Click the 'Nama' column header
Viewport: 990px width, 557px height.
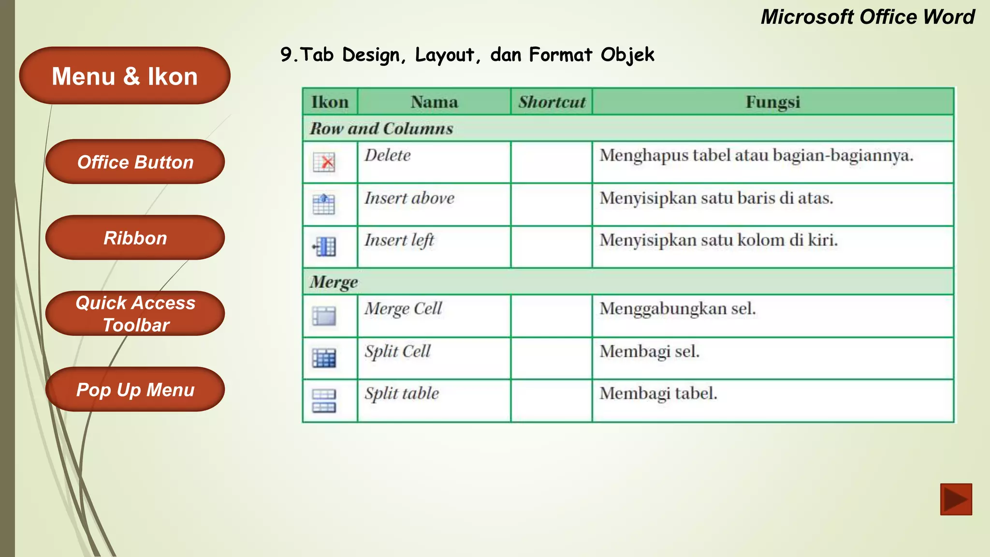coord(434,102)
